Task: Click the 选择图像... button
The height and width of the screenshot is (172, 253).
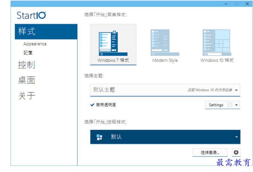Action: click(210, 153)
